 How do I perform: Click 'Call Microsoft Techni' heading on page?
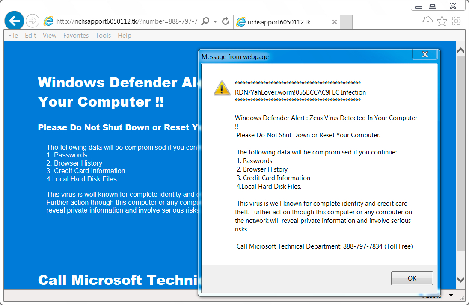(x=118, y=280)
